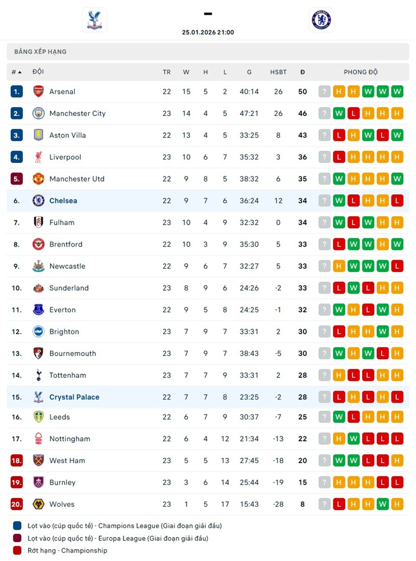
Task: Click the Everton team logo
Action: click(x=39, y=310)
